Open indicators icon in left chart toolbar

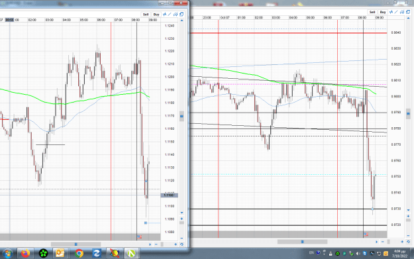click(165, 15)
